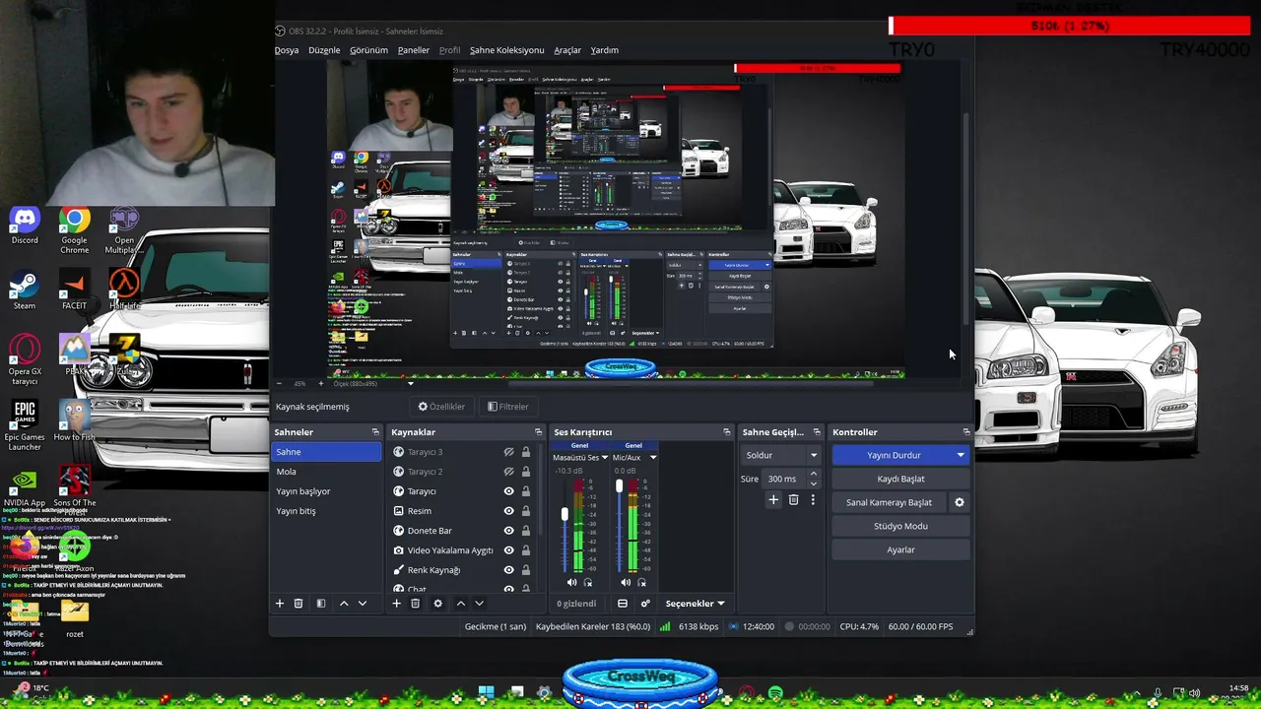Click the Windows Start button on the taskbar

(x=486, y=693)
